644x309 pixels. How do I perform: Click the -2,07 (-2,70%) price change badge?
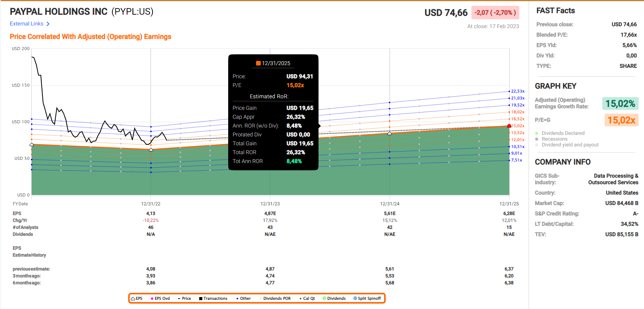coord(495,13)
